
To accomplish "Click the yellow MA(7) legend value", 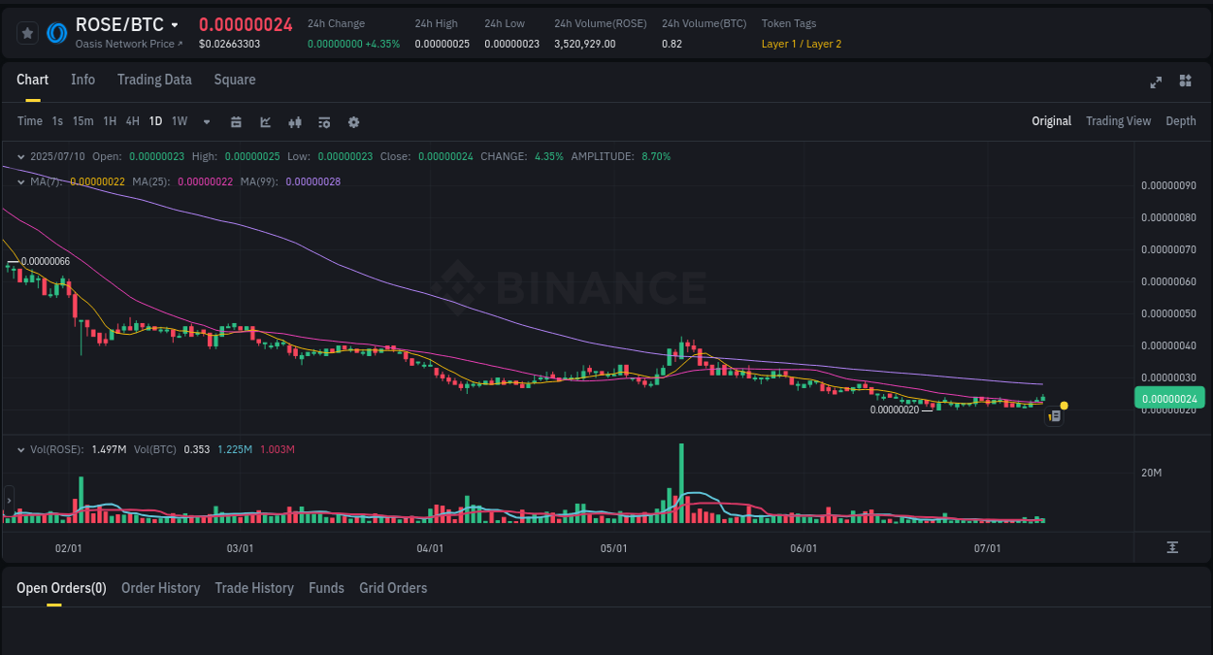I will (x=97, y=180).
